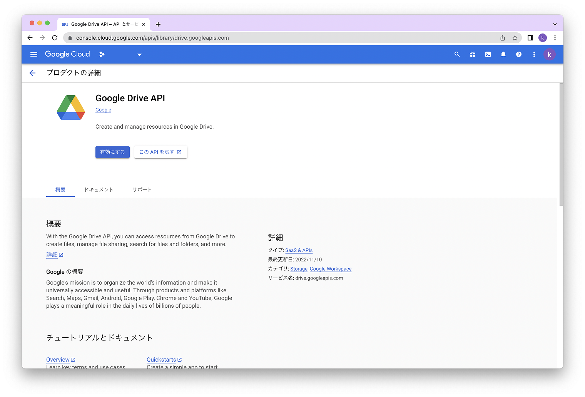Click the browser forward arrow
The image size is (585, 397).
42,38
